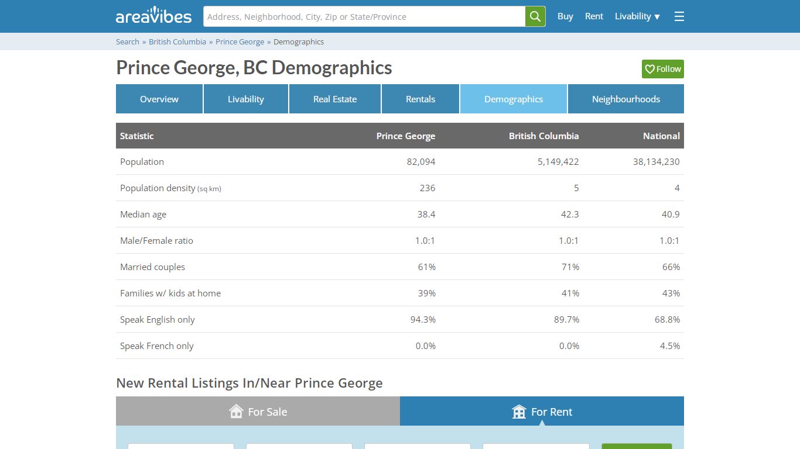The width and height of the screenshot is (800, 449).
Task: Click families with kids value 41%
Action: tap(570, 293)
